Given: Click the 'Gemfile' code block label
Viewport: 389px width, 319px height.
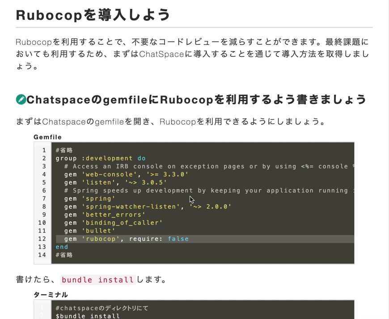Looking at the screenshot, I should (x=48, y=137).
